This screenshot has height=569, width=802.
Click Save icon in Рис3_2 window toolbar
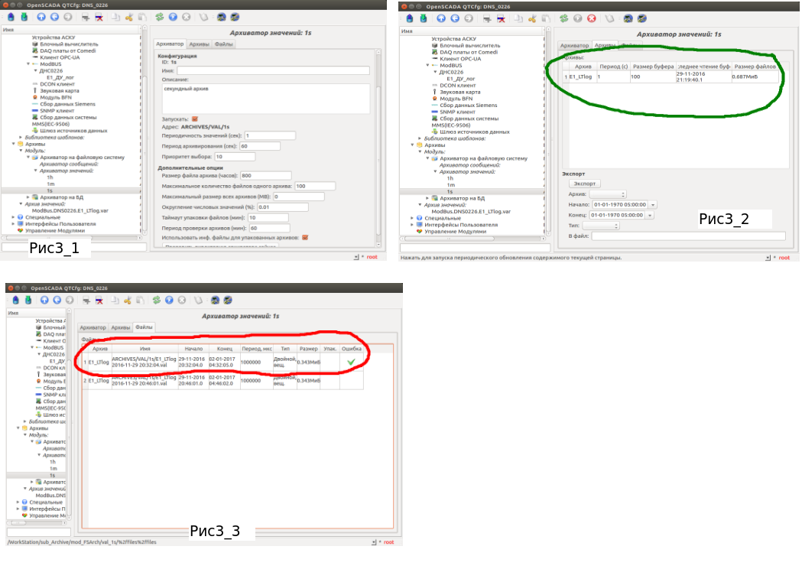[421, 18]
